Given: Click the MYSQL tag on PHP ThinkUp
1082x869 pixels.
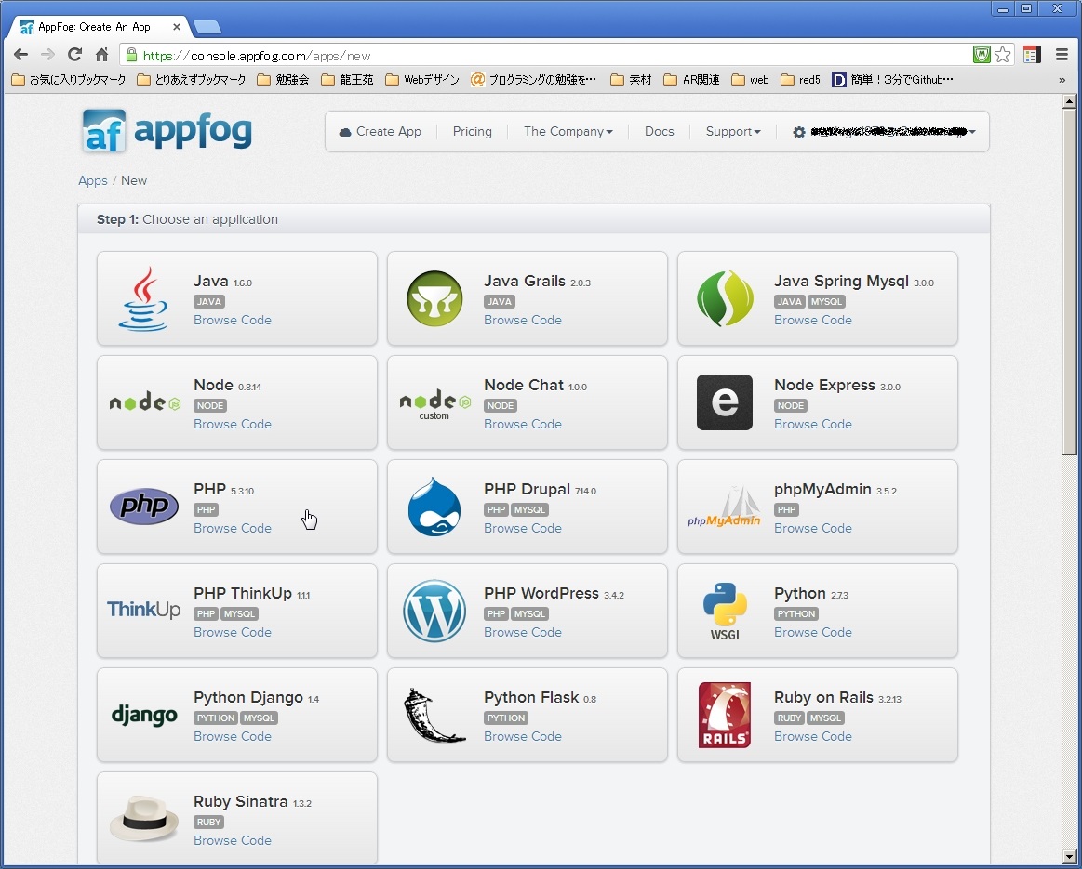Looking at the screenshot, I should click(x=239, y=614).
